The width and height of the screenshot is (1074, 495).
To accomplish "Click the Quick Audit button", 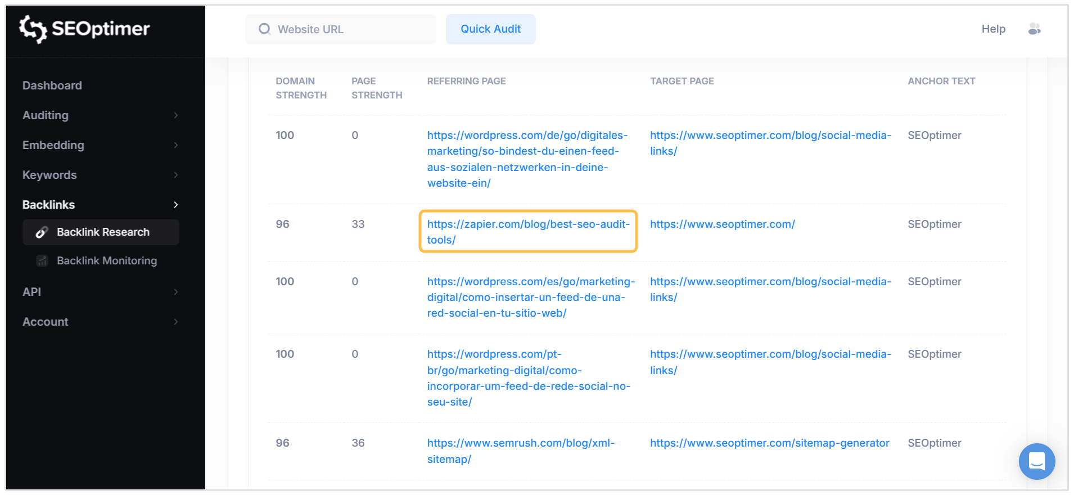I will (x=490, y=29).
